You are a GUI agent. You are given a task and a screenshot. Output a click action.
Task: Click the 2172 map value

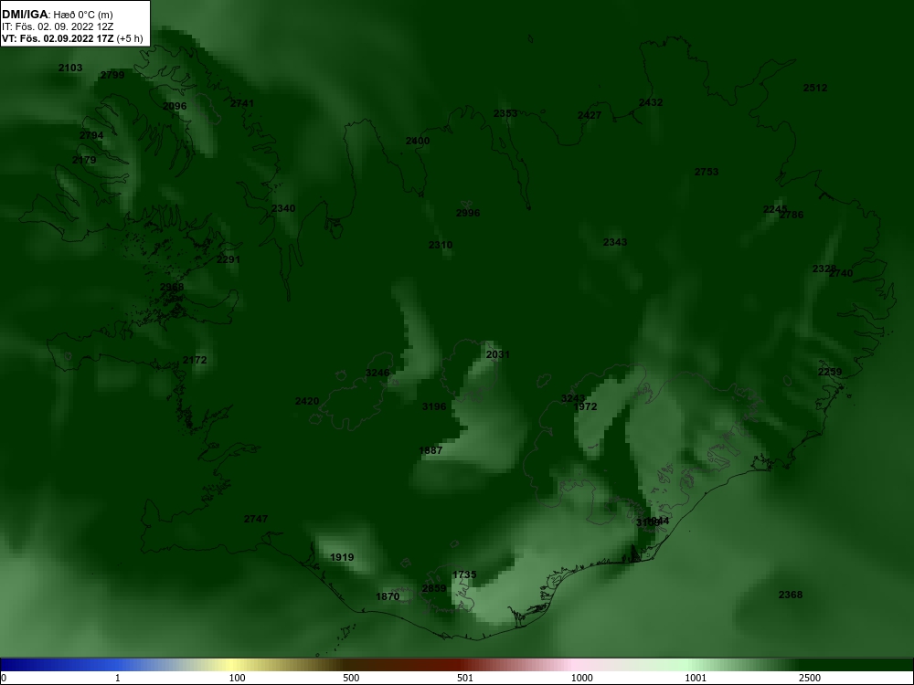[195, 360]
